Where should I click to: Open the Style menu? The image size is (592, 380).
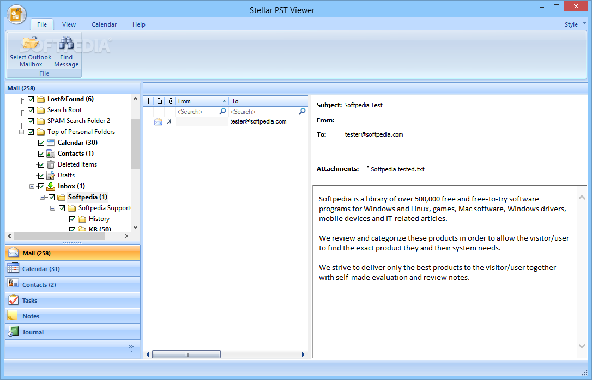[x=571, y=24]
